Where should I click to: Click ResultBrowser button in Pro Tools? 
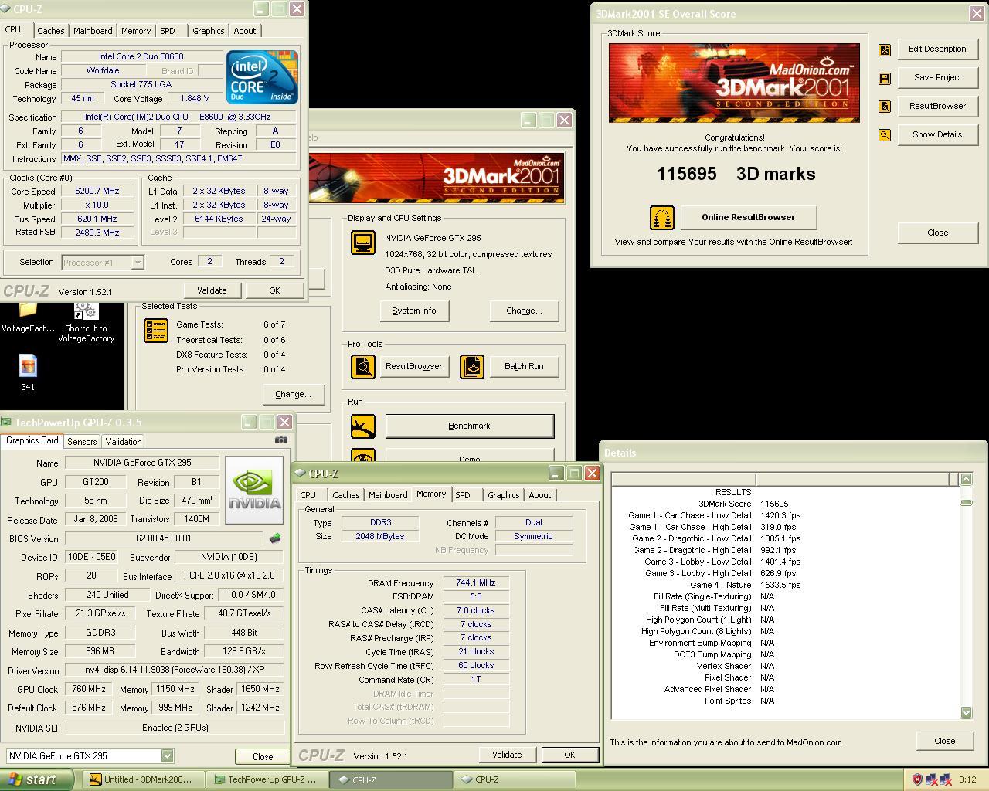[414, 366]
